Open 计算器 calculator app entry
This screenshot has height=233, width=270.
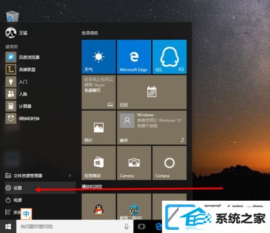click(40, 106)
